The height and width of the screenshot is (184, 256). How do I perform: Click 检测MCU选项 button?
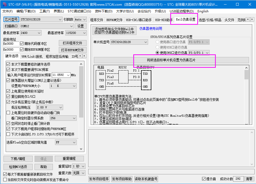(x=18, y=167)
